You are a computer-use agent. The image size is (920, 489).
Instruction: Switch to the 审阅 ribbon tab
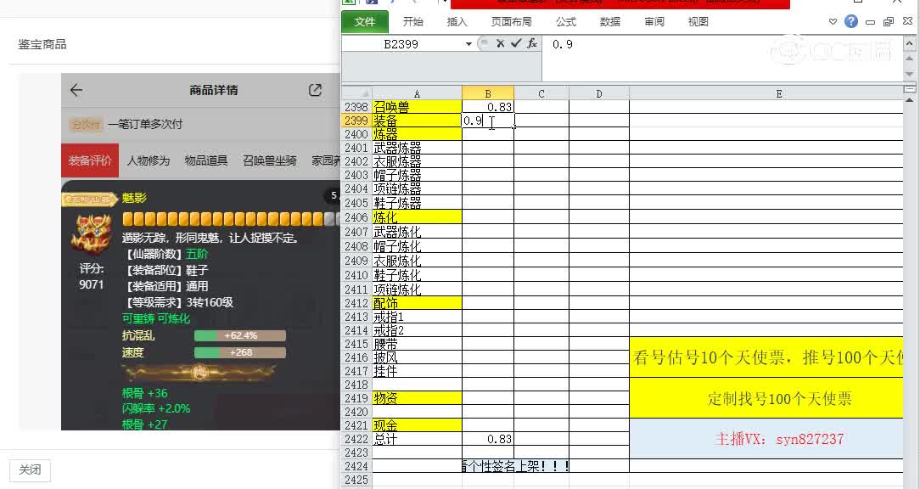(654, 22)
